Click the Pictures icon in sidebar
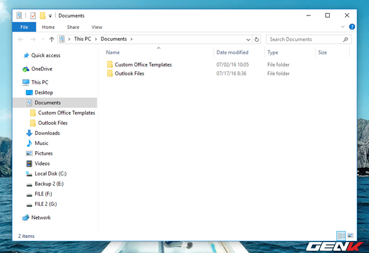Viewport: 369px width, 253px height. pyautogui.click(x=29, y=154)
